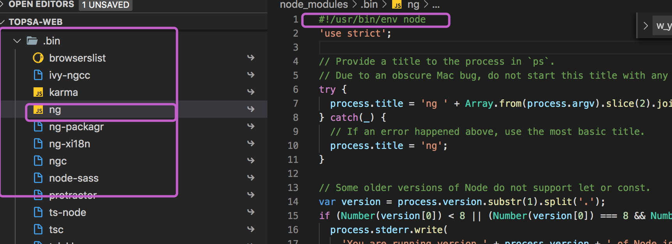Click the ts-node file icon

click(x=38, y=212)
